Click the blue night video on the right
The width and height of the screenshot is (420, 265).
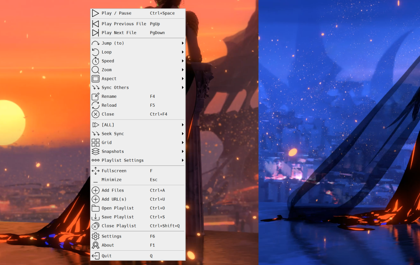339,133
